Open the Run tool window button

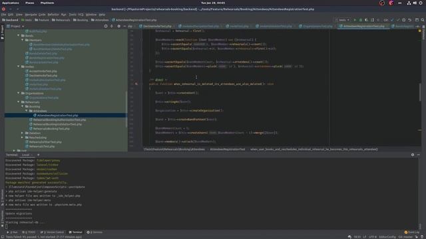[13, 232]
